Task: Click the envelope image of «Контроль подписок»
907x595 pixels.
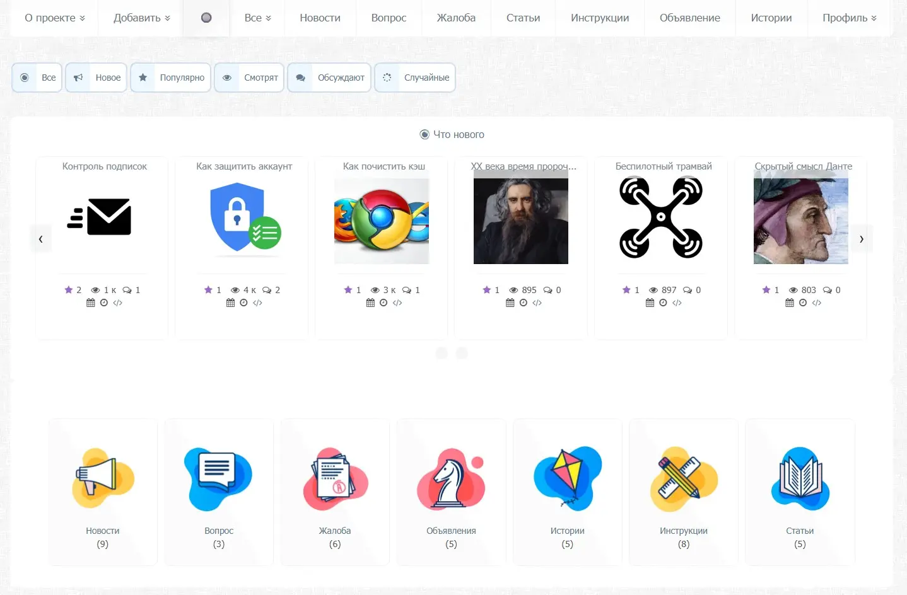Action: [100, 217]
